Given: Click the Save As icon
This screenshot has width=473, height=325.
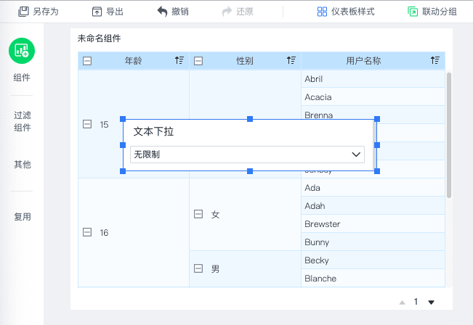Looking at the screenshot, I should 23,12.
